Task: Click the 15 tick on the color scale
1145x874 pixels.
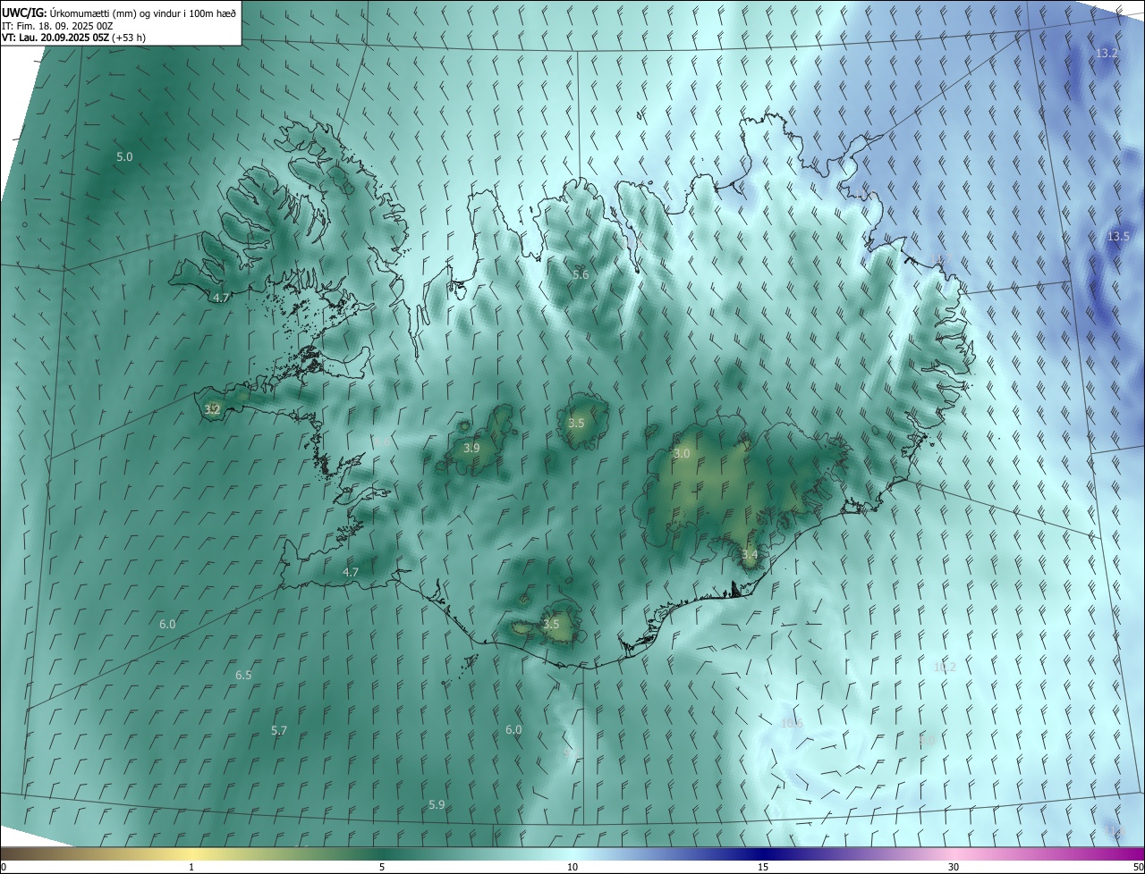Action: point(763,867)
